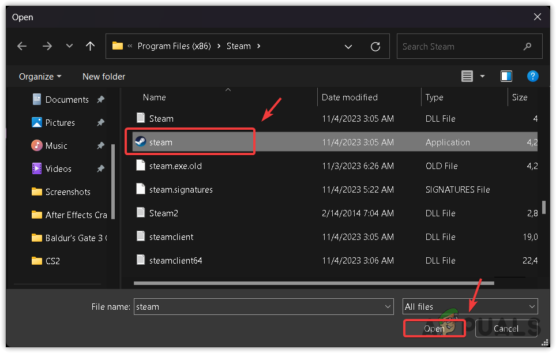Go up one folder level
Image resolution: width=556 pixels, height=353 pixels.
(x=90, y=46)
